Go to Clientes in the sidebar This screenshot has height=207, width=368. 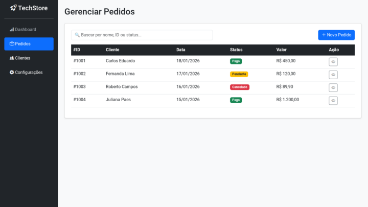pyautogui.click(x=29, y=58)
